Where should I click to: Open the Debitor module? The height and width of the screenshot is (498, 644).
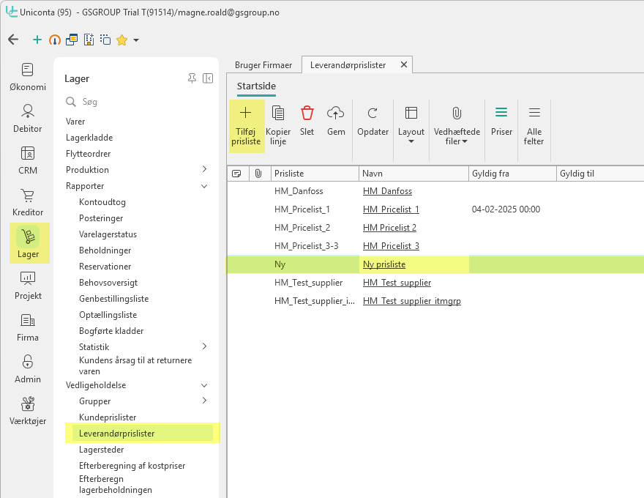[28, 119]
